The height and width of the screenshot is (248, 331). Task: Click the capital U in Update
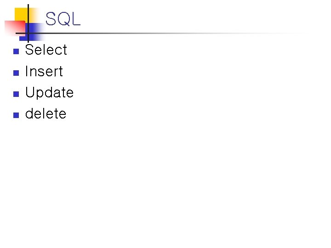[x=30, y=93]
